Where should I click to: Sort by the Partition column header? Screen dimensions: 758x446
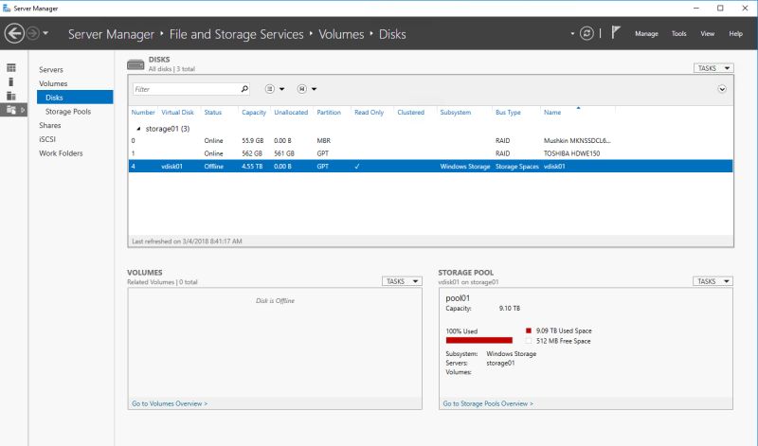tap(329, 112)
